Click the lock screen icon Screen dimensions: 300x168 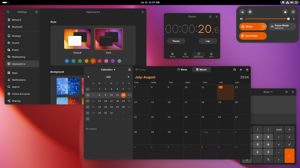(x=285, y=12)
